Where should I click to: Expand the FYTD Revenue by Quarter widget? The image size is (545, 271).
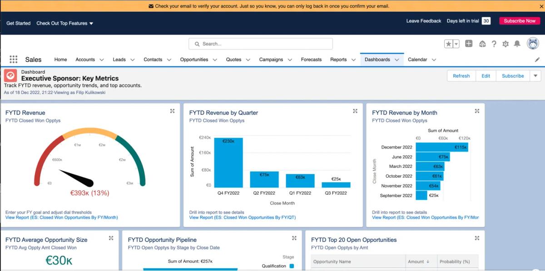pyautogui.click(x=355, y=111)
